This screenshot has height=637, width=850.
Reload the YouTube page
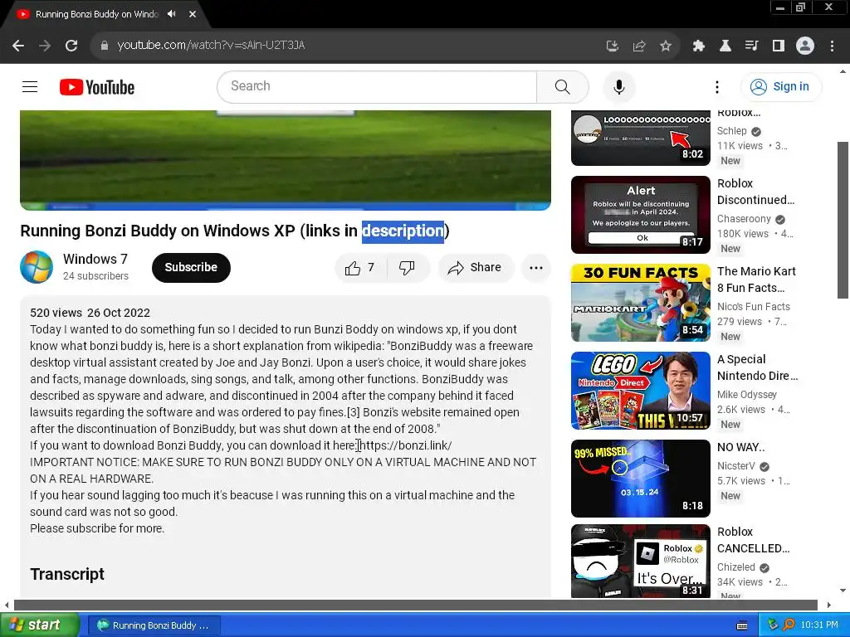pyautogui.click(x=71, y=46)
